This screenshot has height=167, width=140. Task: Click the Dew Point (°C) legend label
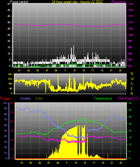click(128, 98)
